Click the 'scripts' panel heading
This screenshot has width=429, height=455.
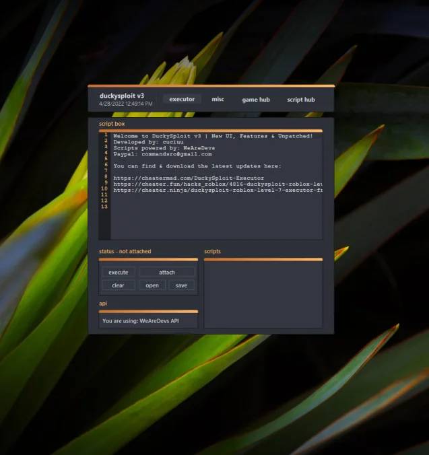coord(212,251)
